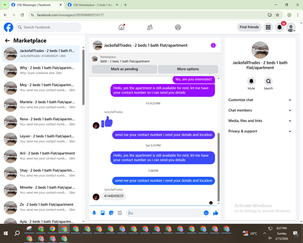Expand Media, files and links section

click(260, 121)
